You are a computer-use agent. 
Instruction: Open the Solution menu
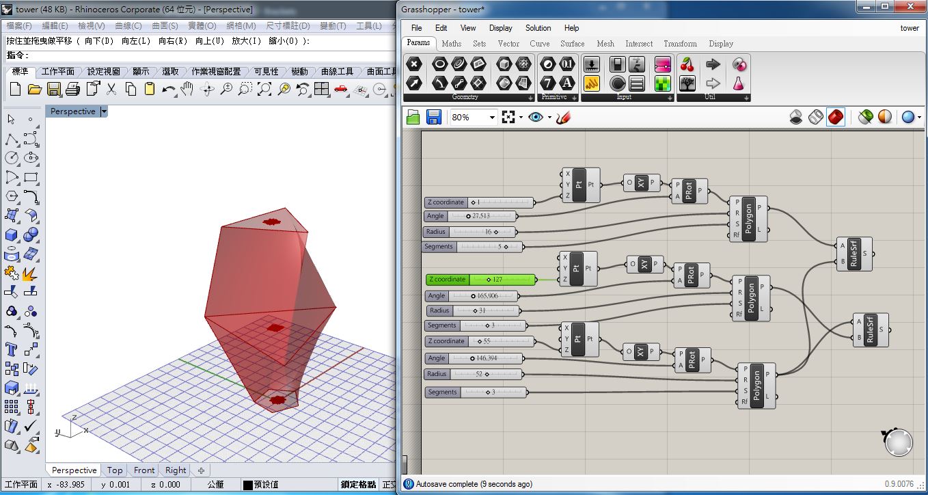(538, 28)
